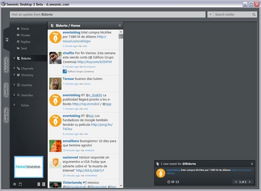
Task: Switch to the Userlists vertical tab
Action: click(x=6, y=90)
